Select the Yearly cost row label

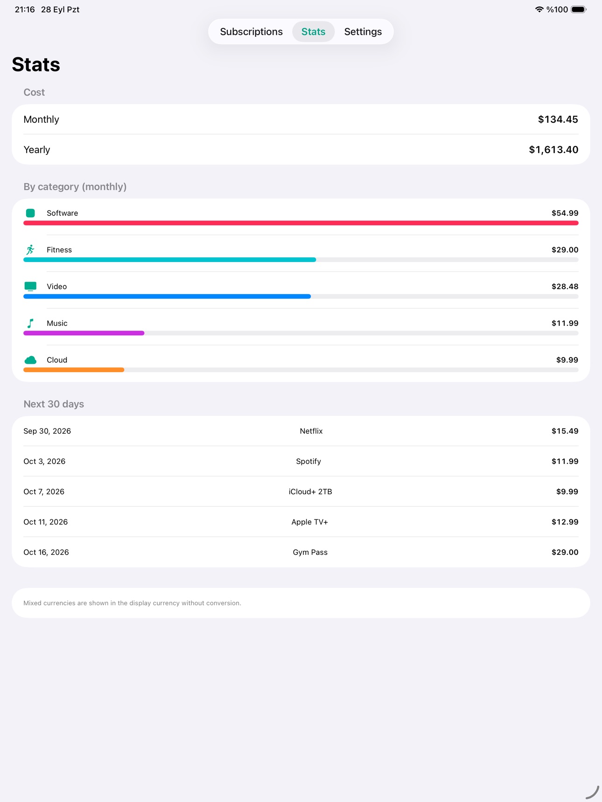pos(36,150)
